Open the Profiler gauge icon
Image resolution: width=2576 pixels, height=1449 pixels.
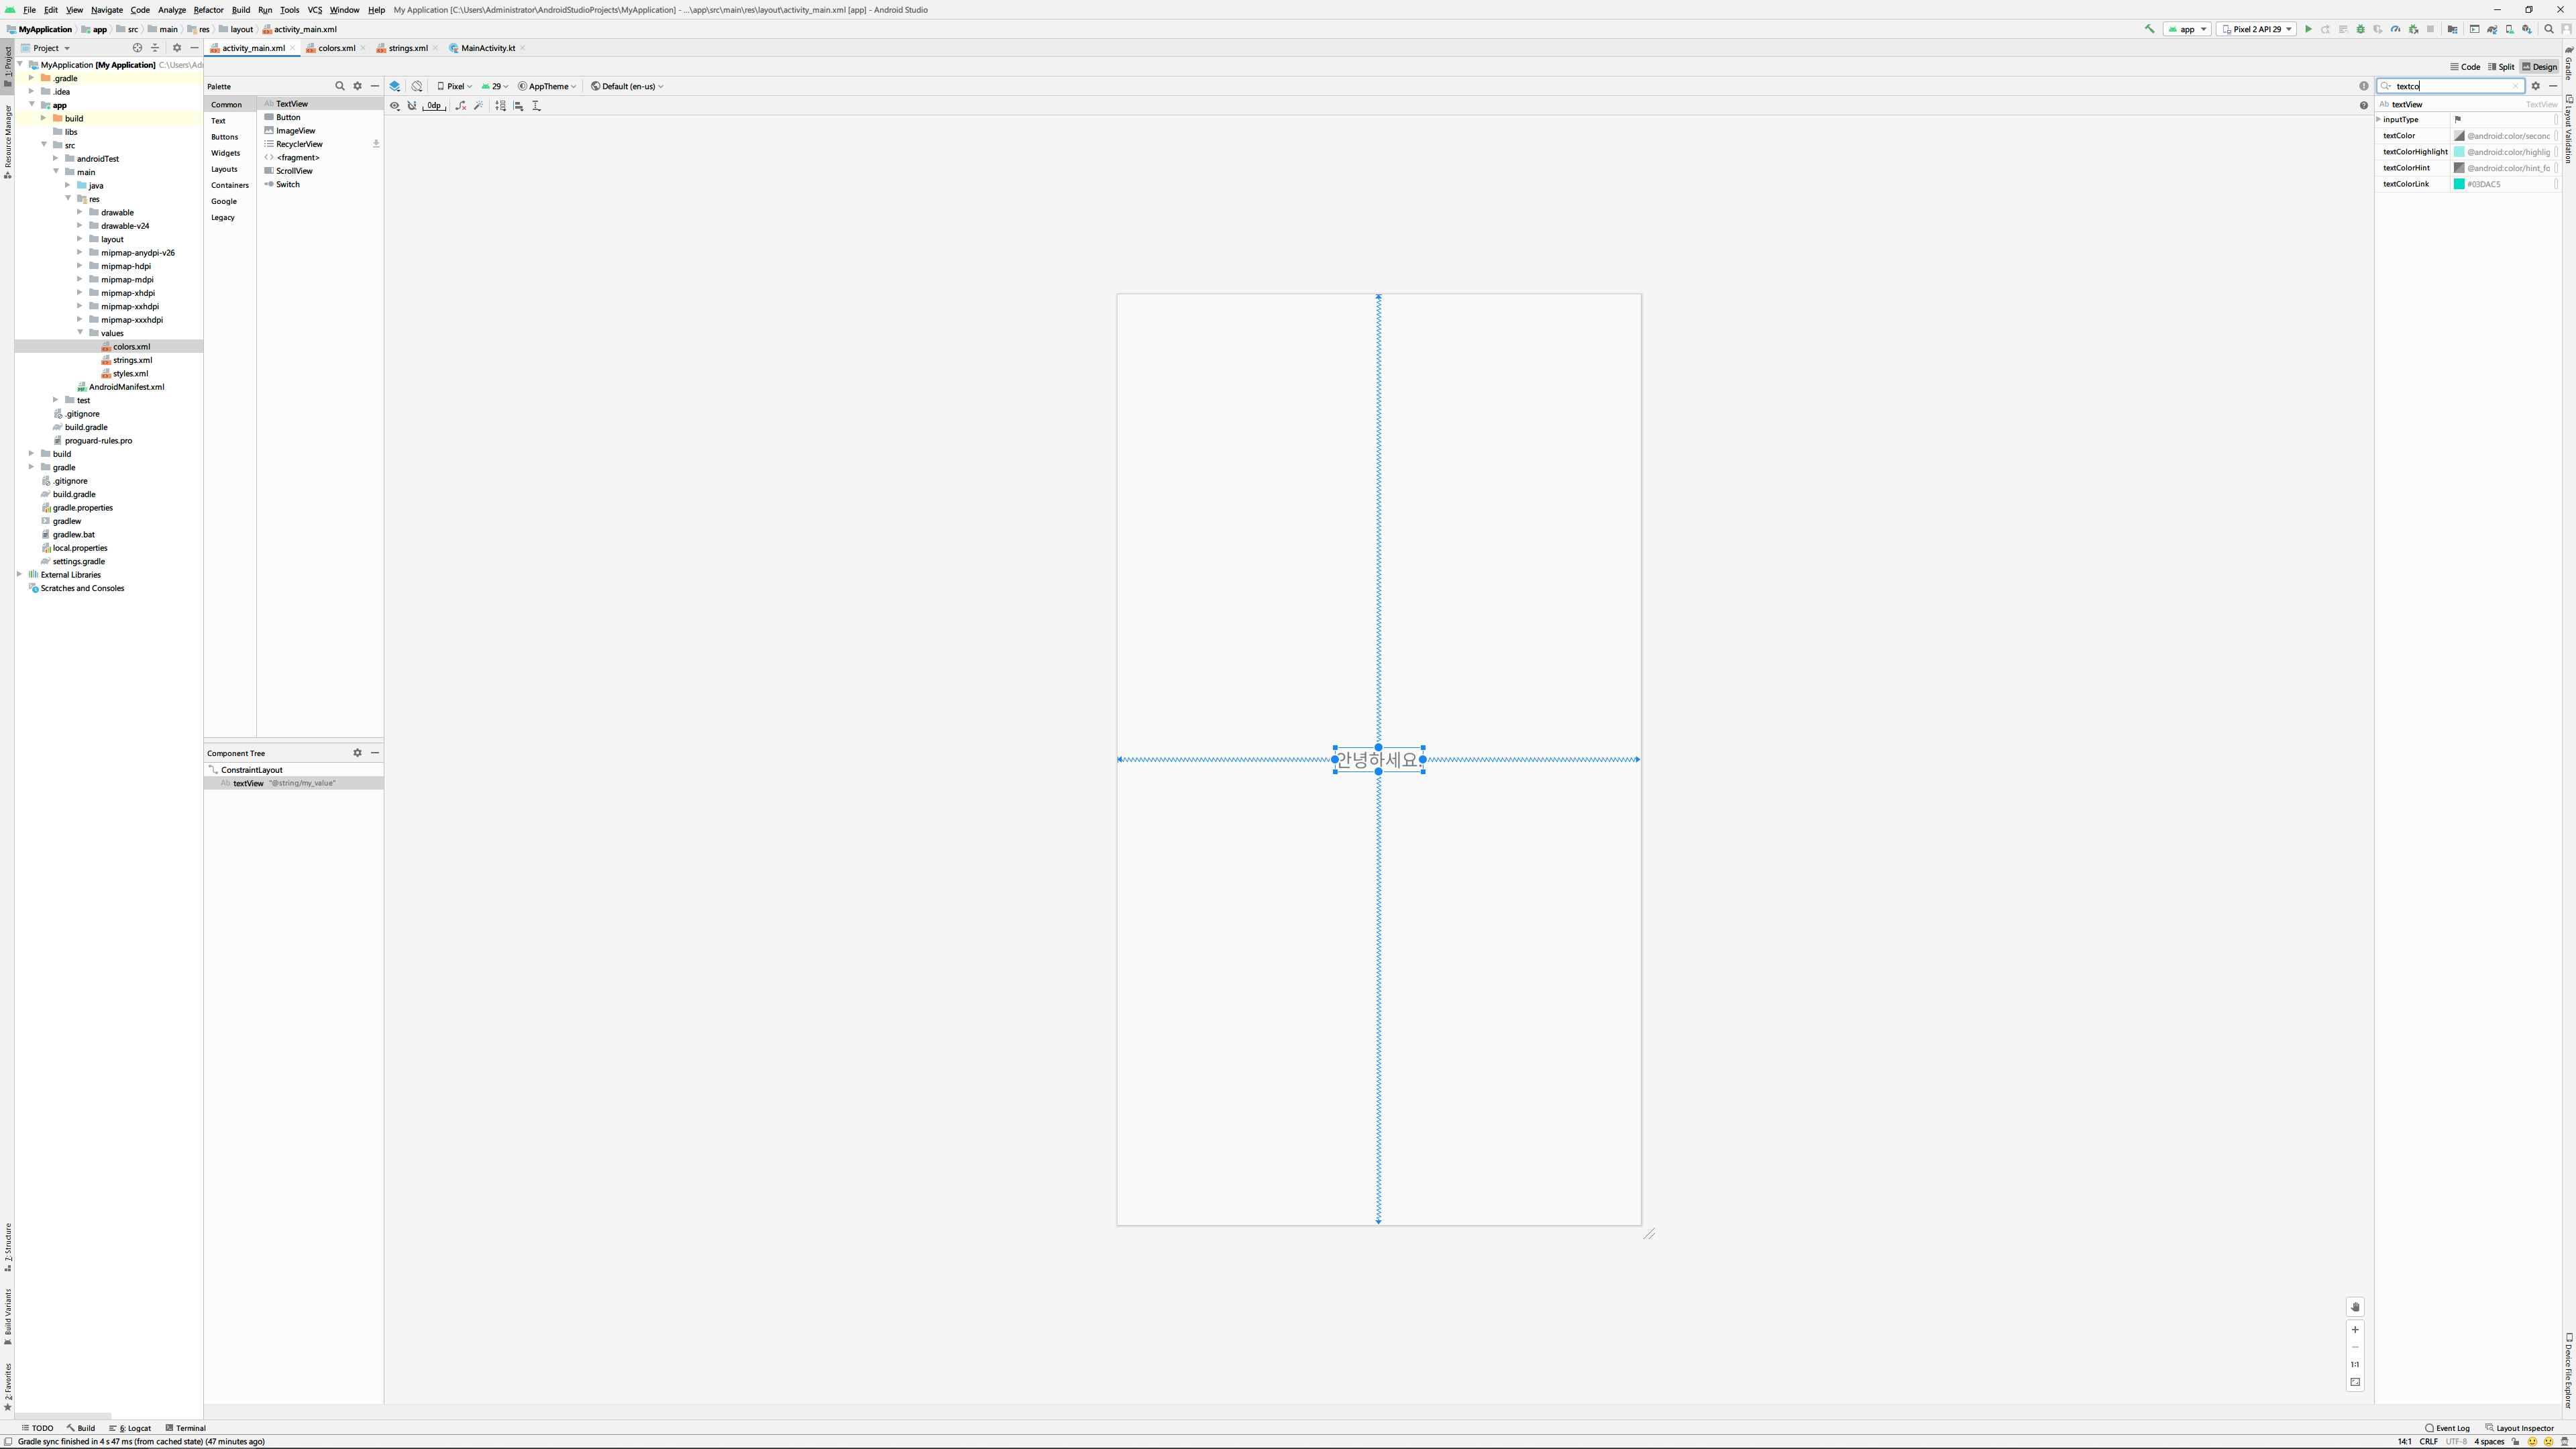2395,29
